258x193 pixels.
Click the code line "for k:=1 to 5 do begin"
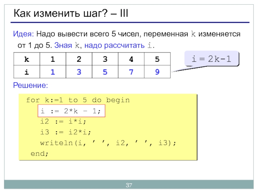coord(78,100)
